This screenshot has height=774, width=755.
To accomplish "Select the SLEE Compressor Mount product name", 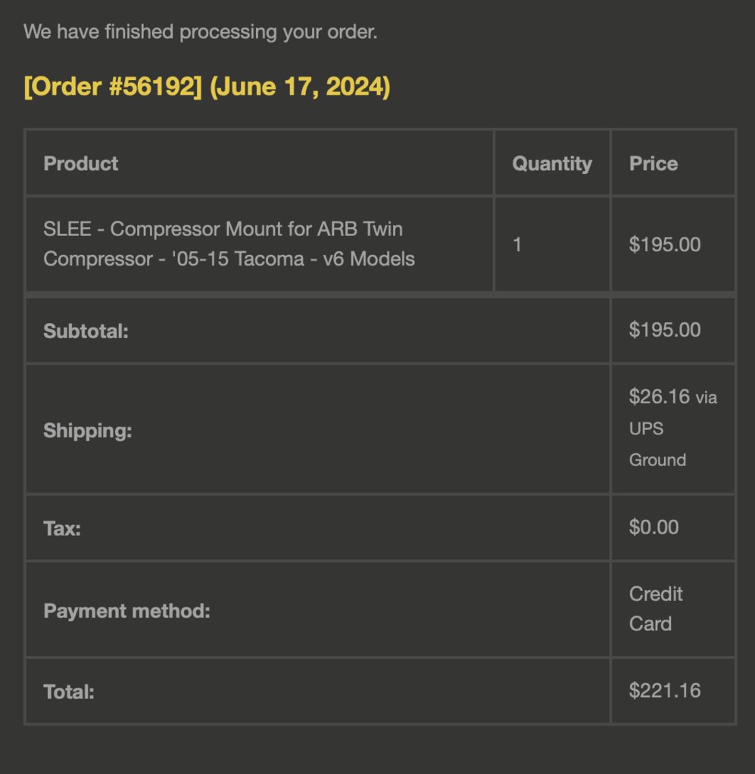I will (x=229, y=244).
